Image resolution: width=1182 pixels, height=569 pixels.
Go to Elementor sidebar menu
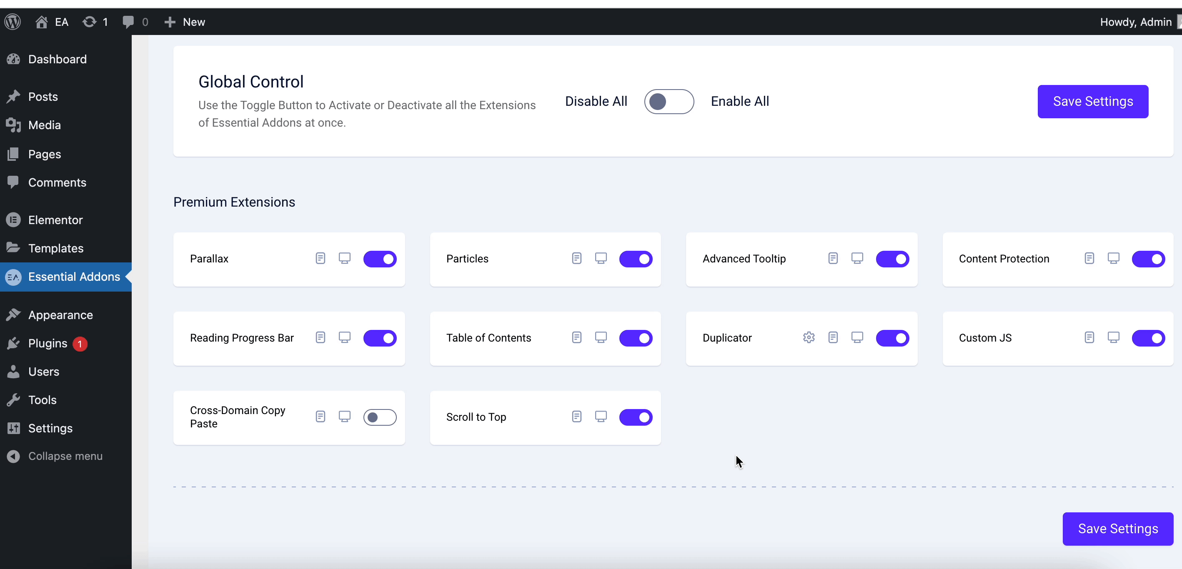[55, 220]
